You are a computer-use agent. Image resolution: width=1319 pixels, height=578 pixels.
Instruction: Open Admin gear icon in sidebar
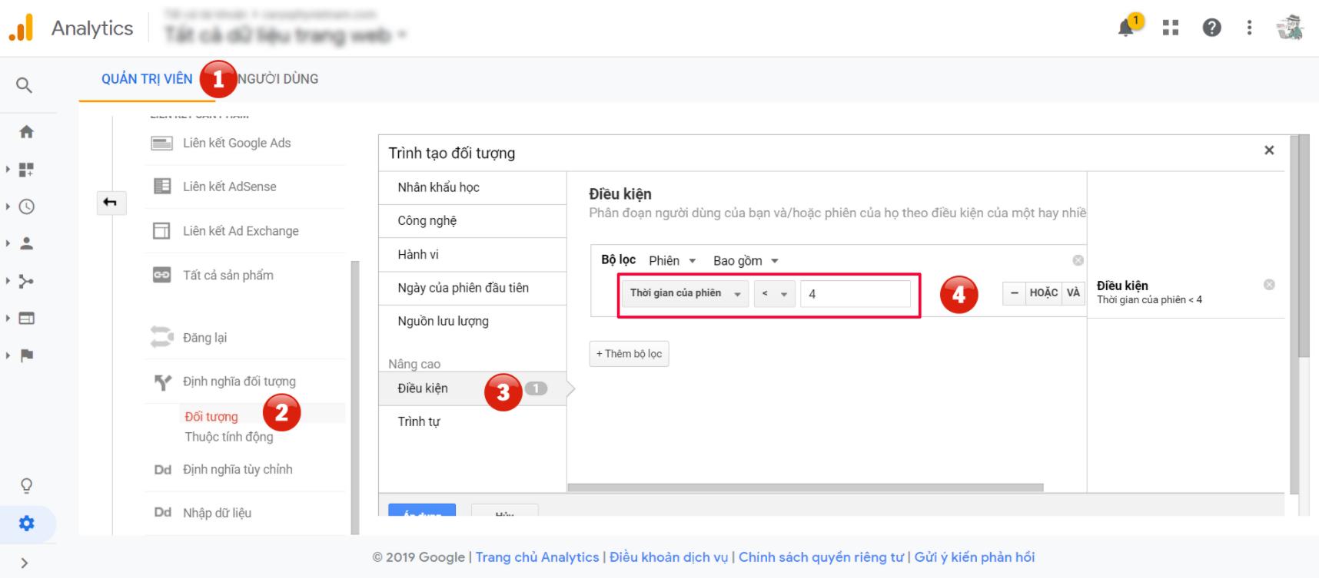click(x=26, y=524)
